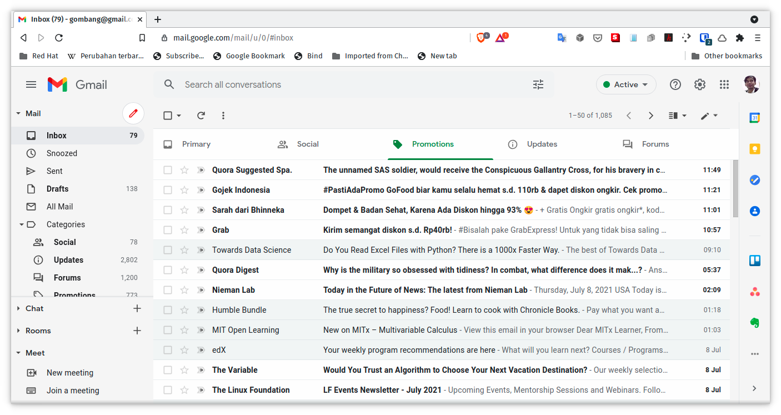Select the Quora Digest email checkbox
The width and height of the screenshot is (781, 415).
(168, 270)
